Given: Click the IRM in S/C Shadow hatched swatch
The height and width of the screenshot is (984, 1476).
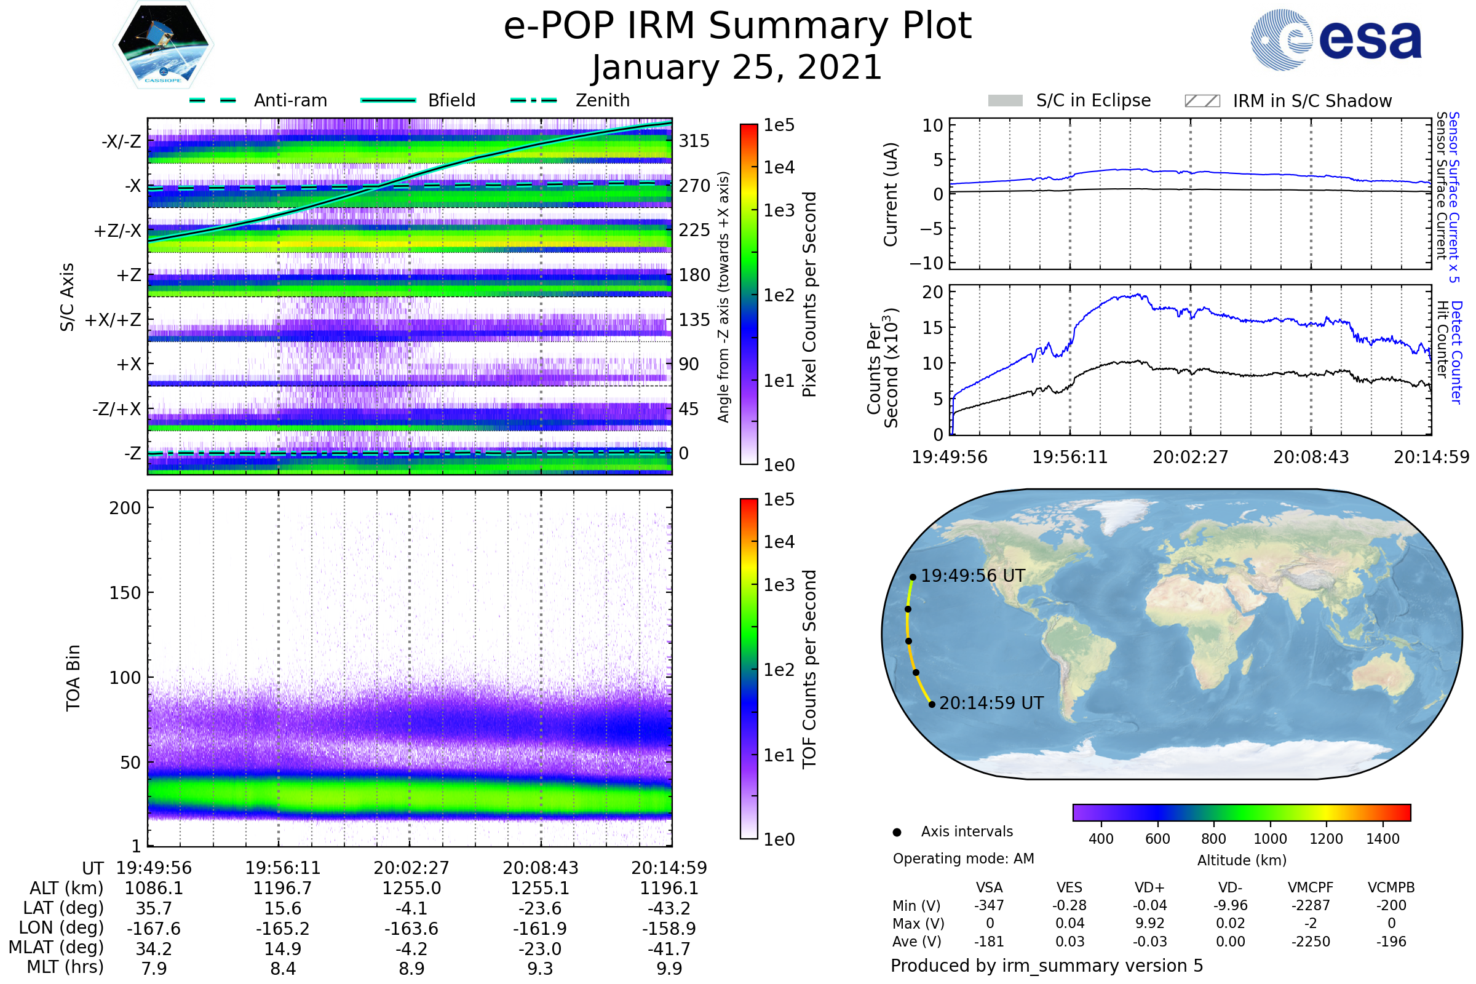Looking at the screenshot, I should click(x=1202, y=101).
